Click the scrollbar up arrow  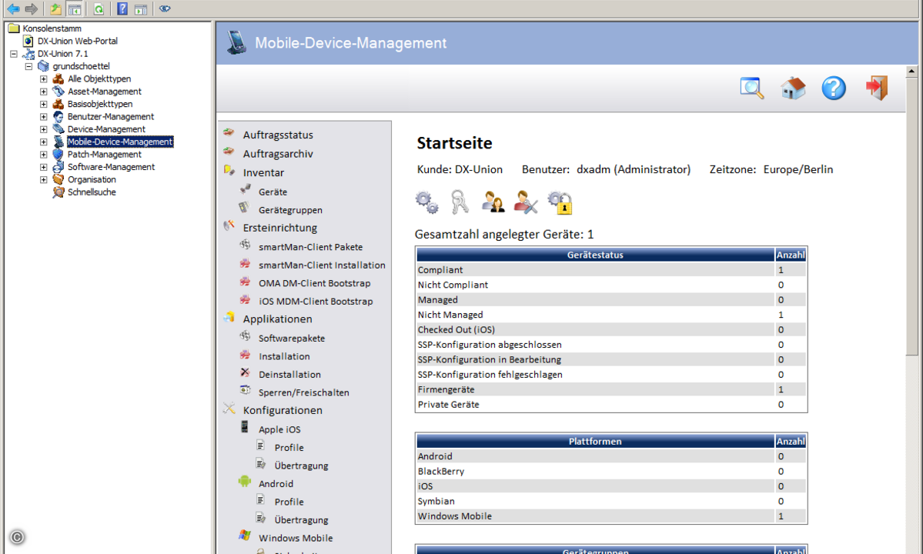(x=911, y=71)
